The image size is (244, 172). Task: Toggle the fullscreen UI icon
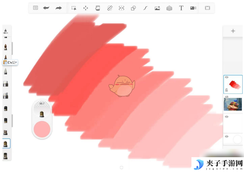click(207, 8)
